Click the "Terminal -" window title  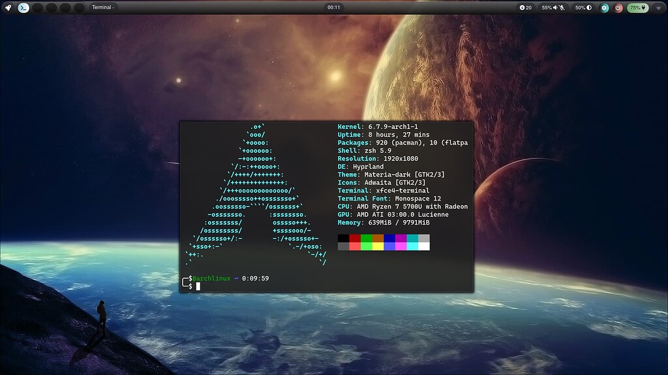pyautogui.click(x=102, y=7)
